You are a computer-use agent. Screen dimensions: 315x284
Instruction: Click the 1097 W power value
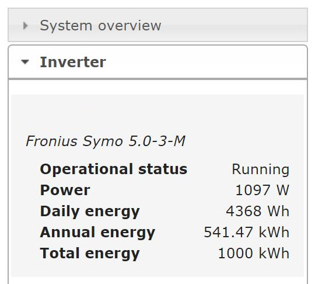262,190
